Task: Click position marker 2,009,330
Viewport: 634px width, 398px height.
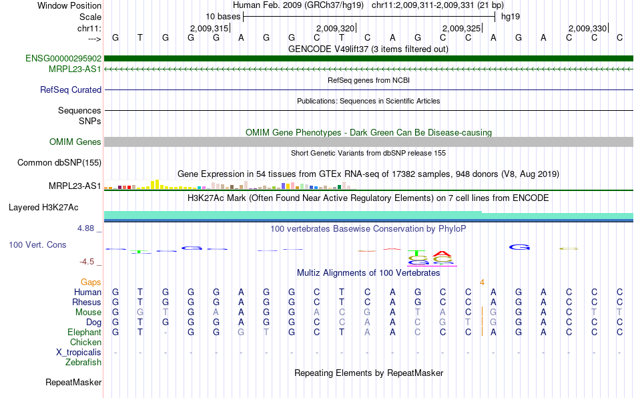Action: 588,28
